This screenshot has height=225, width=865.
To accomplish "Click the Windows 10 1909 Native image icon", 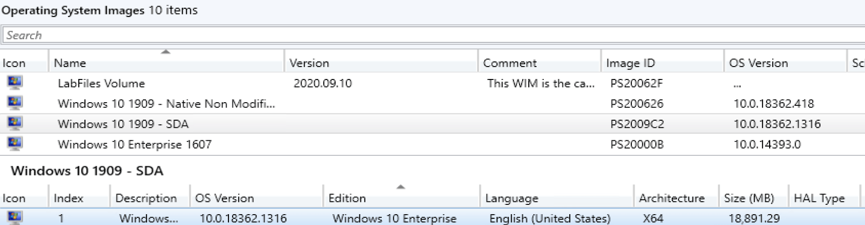I will 15,103.
